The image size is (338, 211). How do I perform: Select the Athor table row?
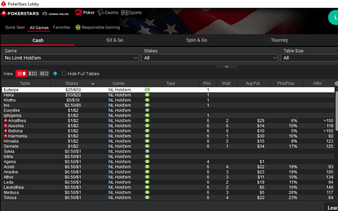(168, 177)
